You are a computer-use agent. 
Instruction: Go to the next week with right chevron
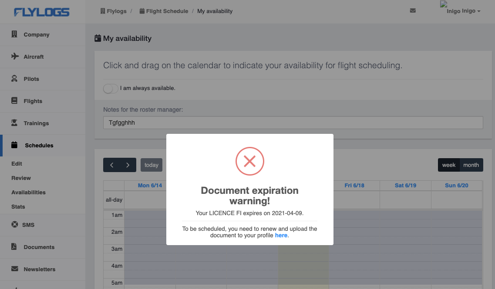pos(128,165)
